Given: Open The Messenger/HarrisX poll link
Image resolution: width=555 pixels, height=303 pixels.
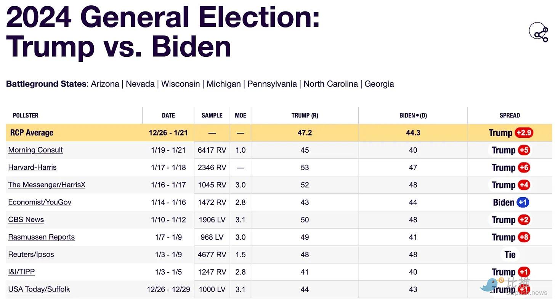Looking at the screenshot, I should [x=47, y=185].
